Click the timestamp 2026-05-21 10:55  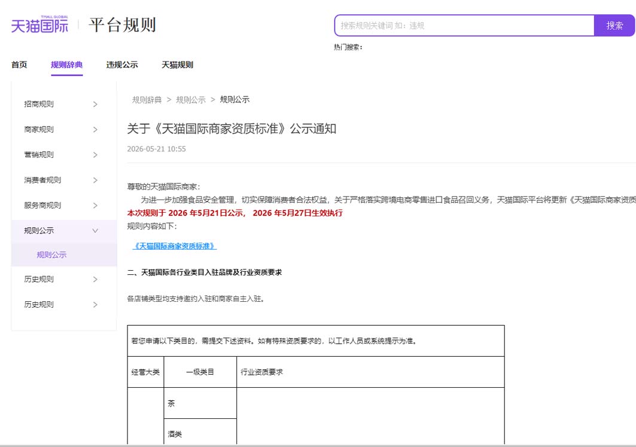[x=157, y=149]
